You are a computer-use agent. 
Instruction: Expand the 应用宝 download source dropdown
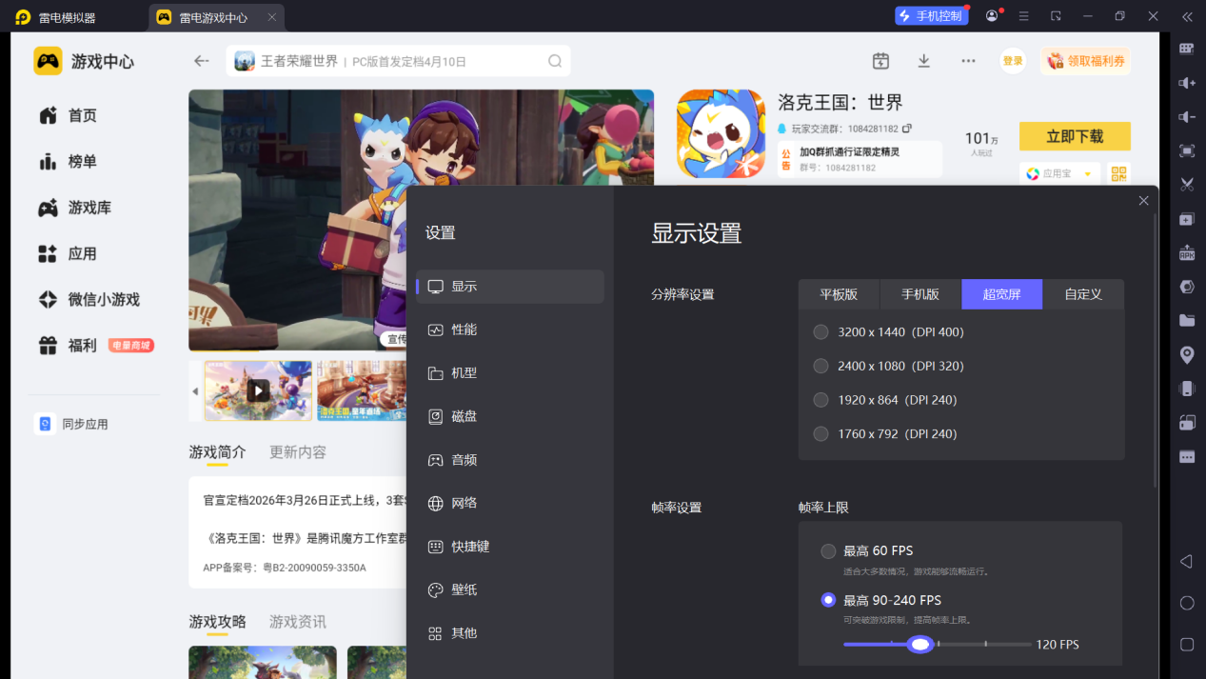1087,174
